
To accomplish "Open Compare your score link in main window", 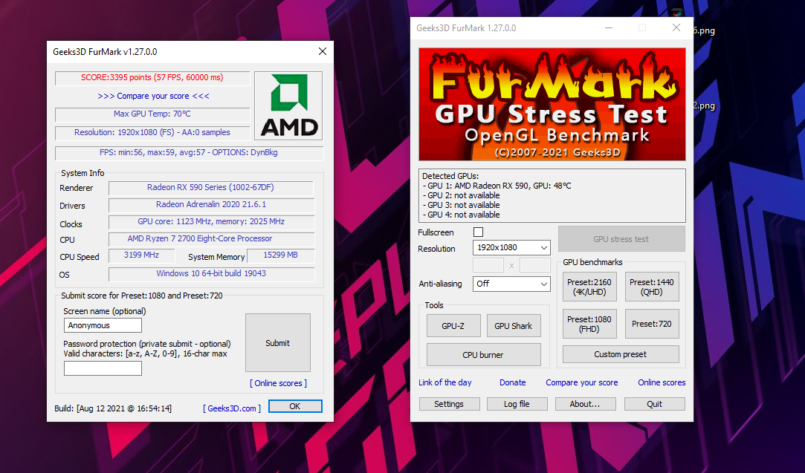I will pyautogui.click(x=582, y=382).
